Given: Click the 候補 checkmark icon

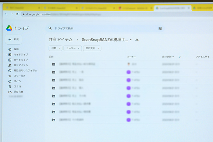Looking at the screenshot, I should click(10, 49).
